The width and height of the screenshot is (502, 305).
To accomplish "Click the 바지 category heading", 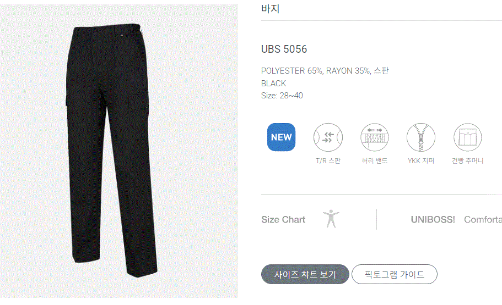I will coord(271,9).
